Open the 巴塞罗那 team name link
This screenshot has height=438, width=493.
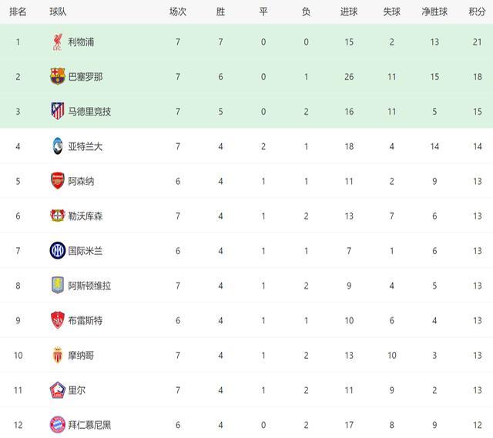click(x=85, y=76)
